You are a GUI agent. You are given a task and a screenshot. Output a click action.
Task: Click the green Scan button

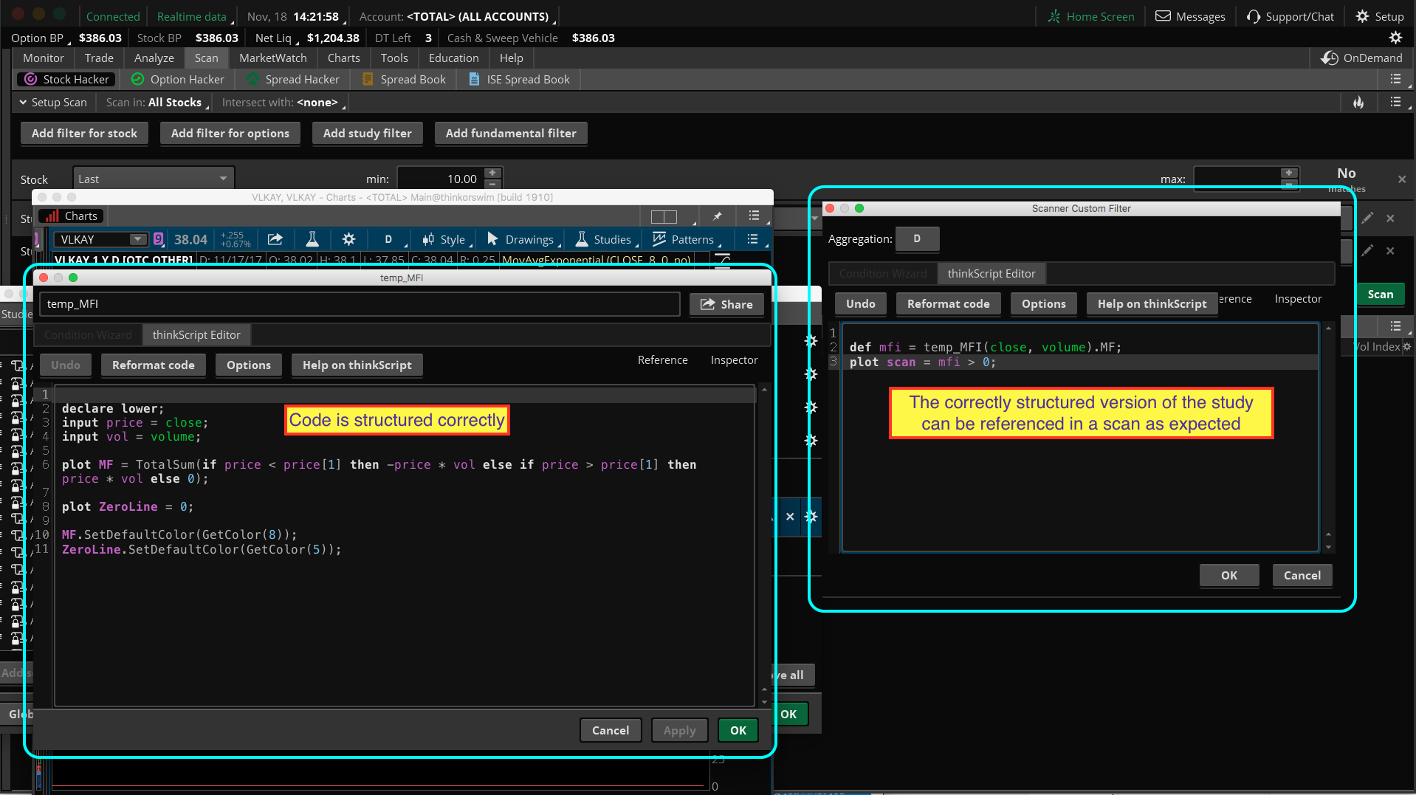click(1381, 294)
